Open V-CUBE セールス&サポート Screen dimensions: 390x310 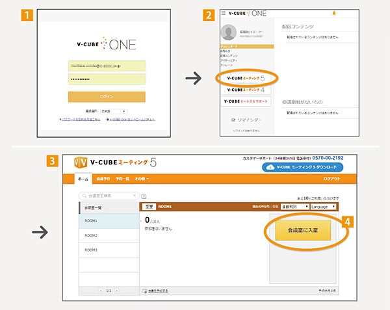pos(246,101)
